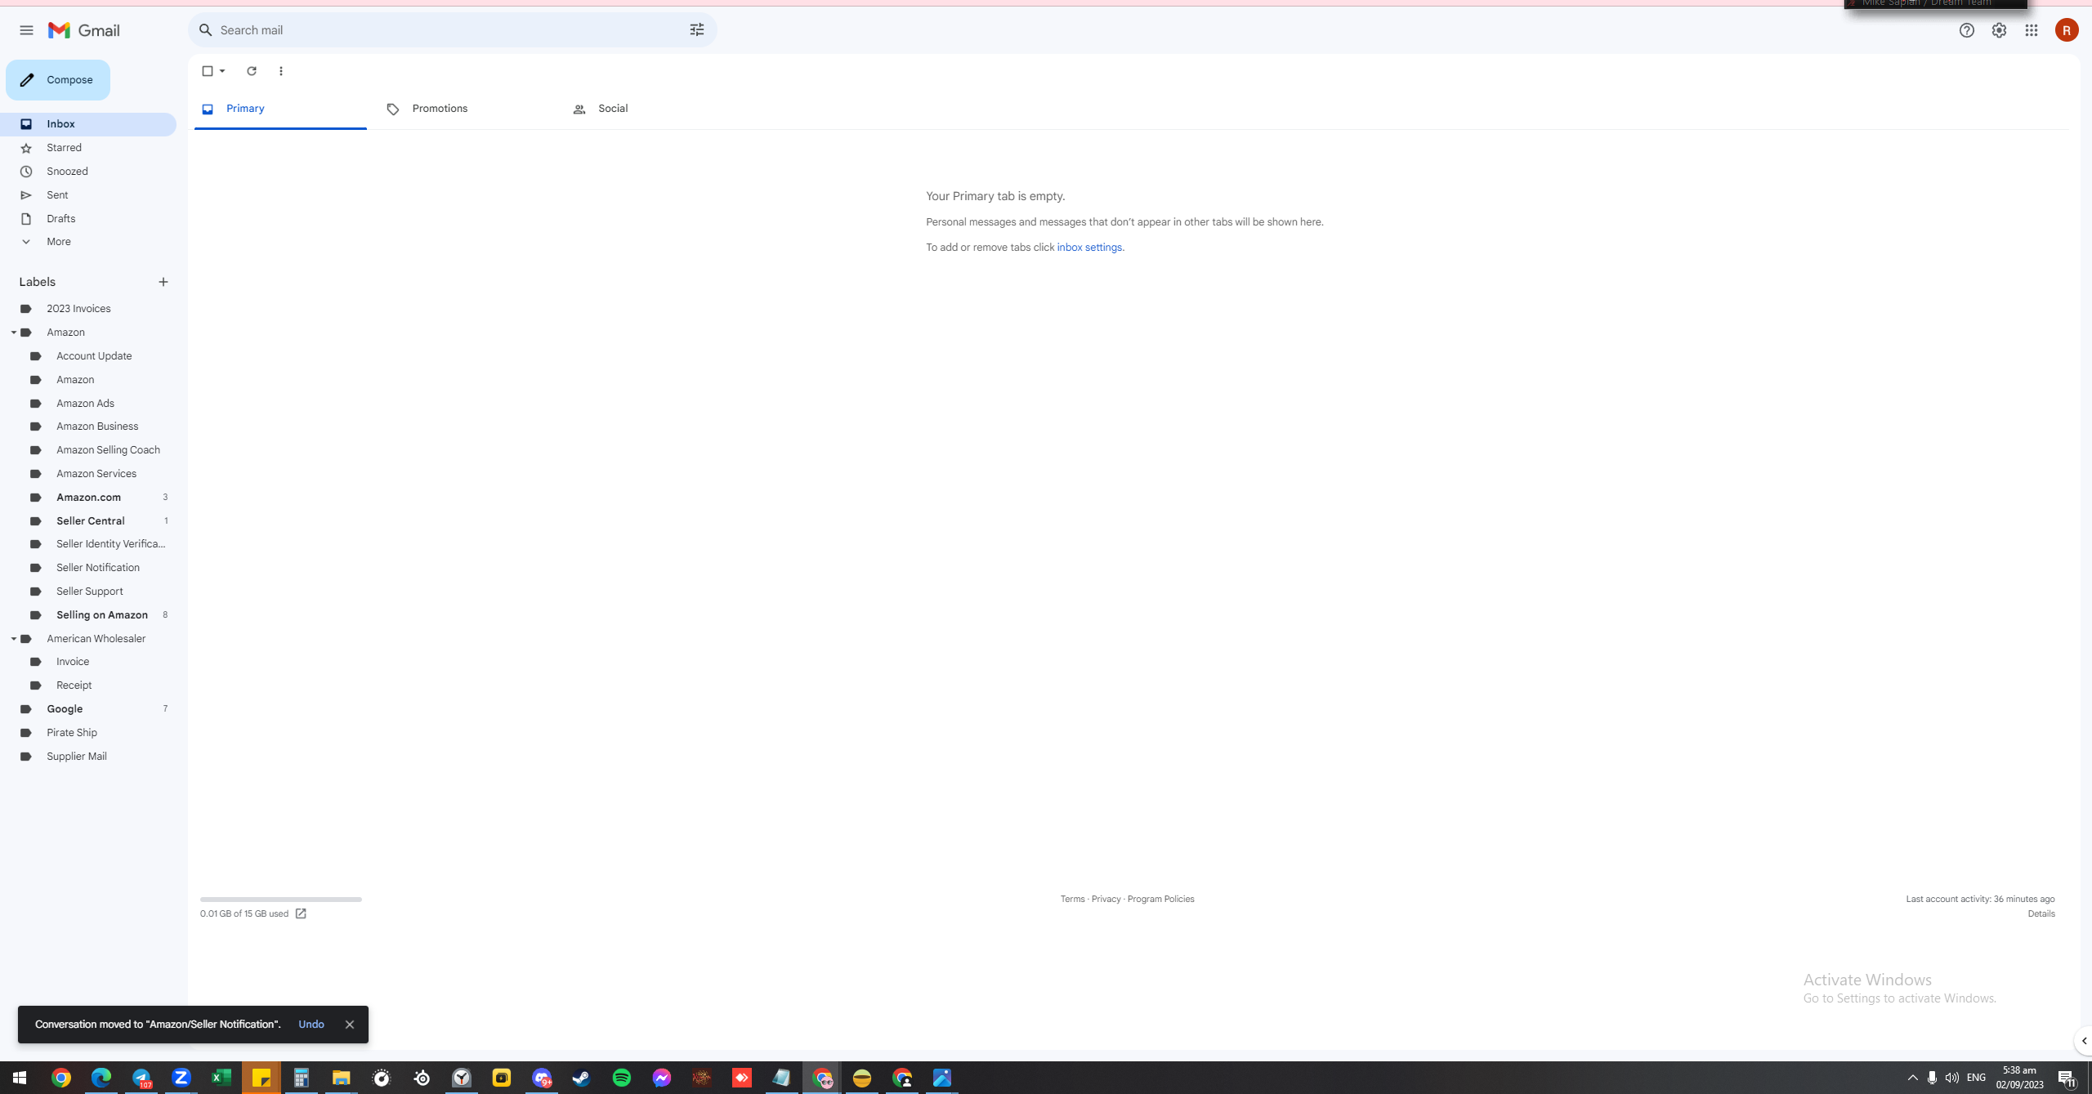Screen dimensions: 2092x1094
Task: Create a new label with plus icon
Action: click(x=163, y=282)
